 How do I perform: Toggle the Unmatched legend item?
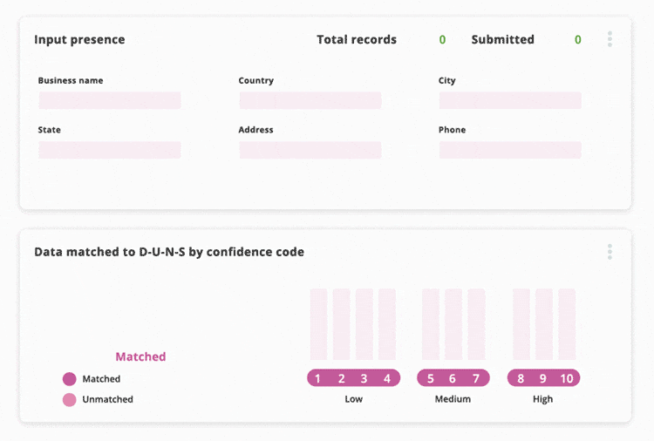pyautogui.click(x=107, y=399)
